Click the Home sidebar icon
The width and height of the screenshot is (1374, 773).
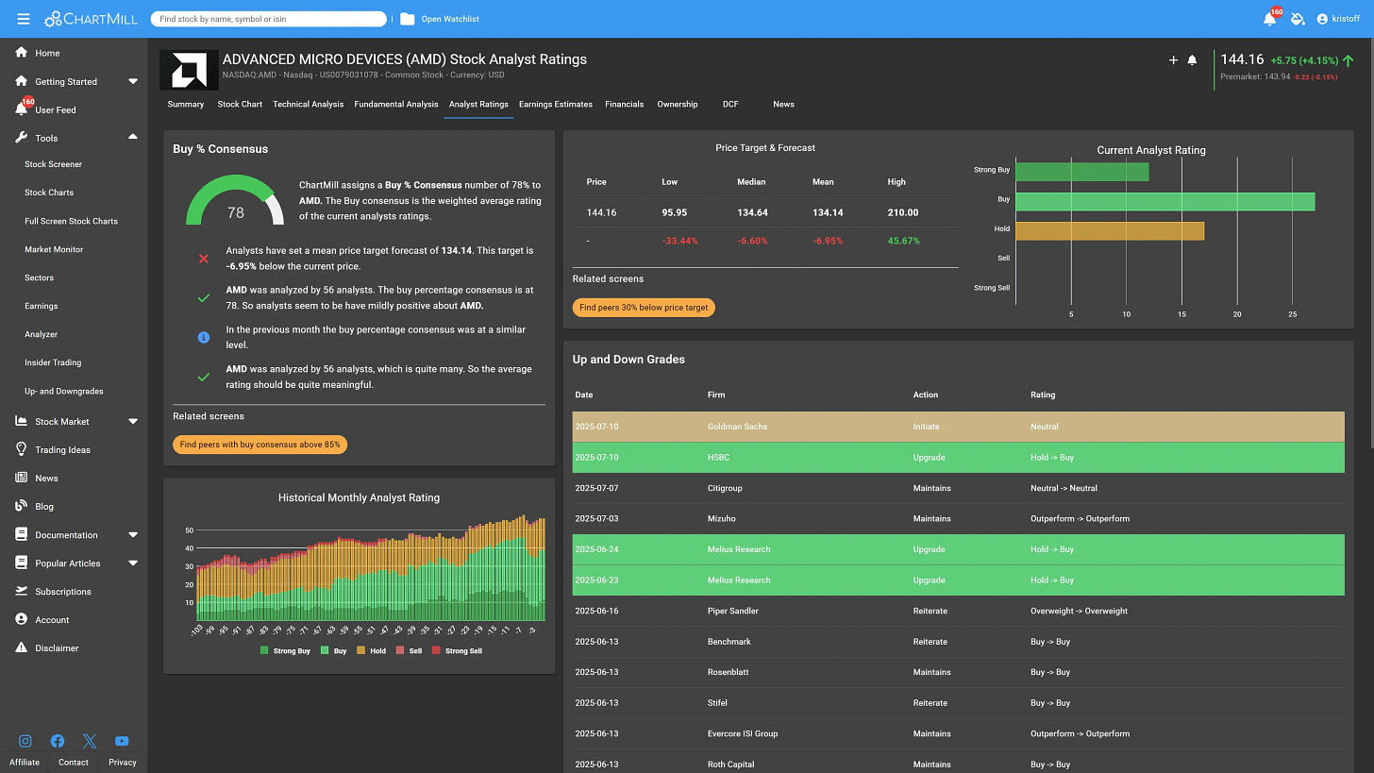(22, 53)
